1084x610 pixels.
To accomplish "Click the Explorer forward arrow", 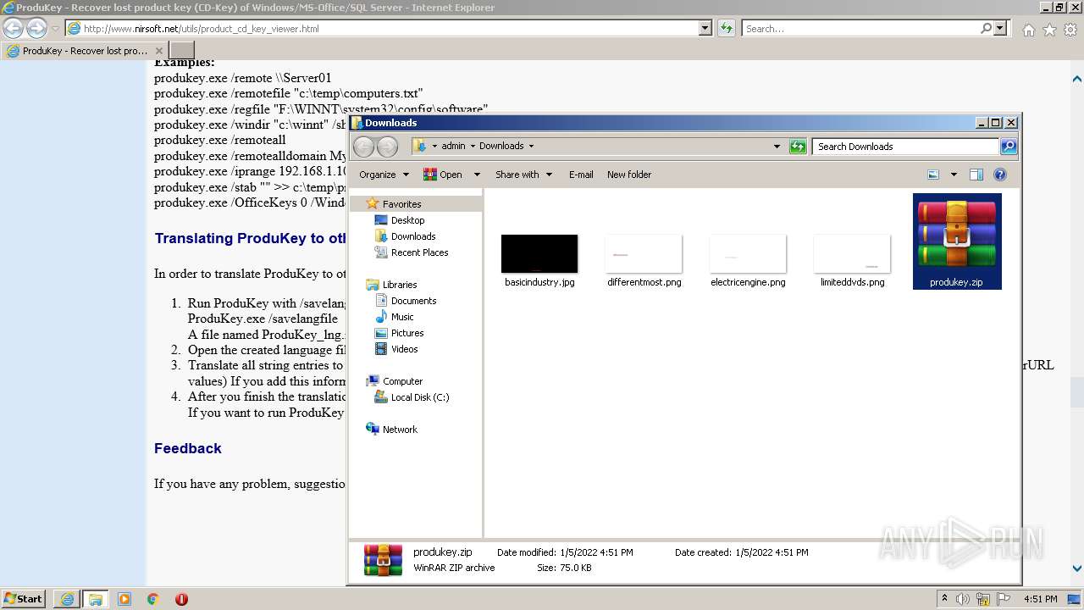I will point(387,147).
